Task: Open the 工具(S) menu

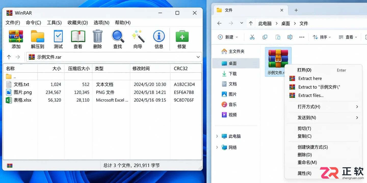Action: coord(54,23)
